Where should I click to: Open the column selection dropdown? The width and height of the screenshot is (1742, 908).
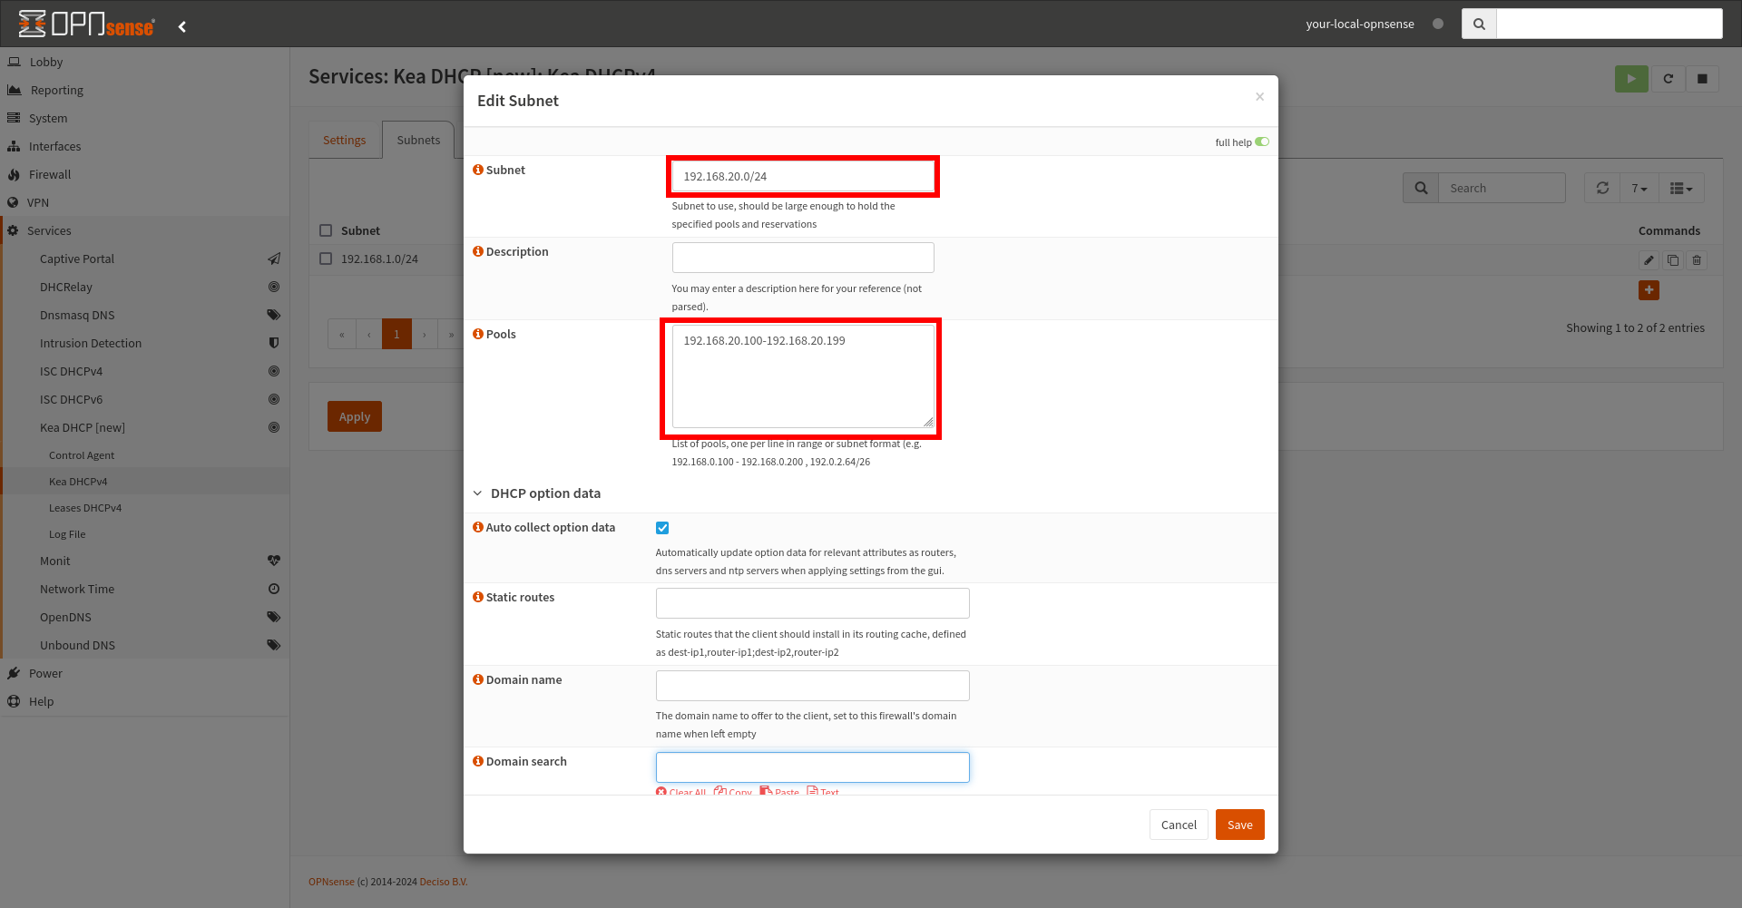pyautogui.click(x=1681, y=188)
